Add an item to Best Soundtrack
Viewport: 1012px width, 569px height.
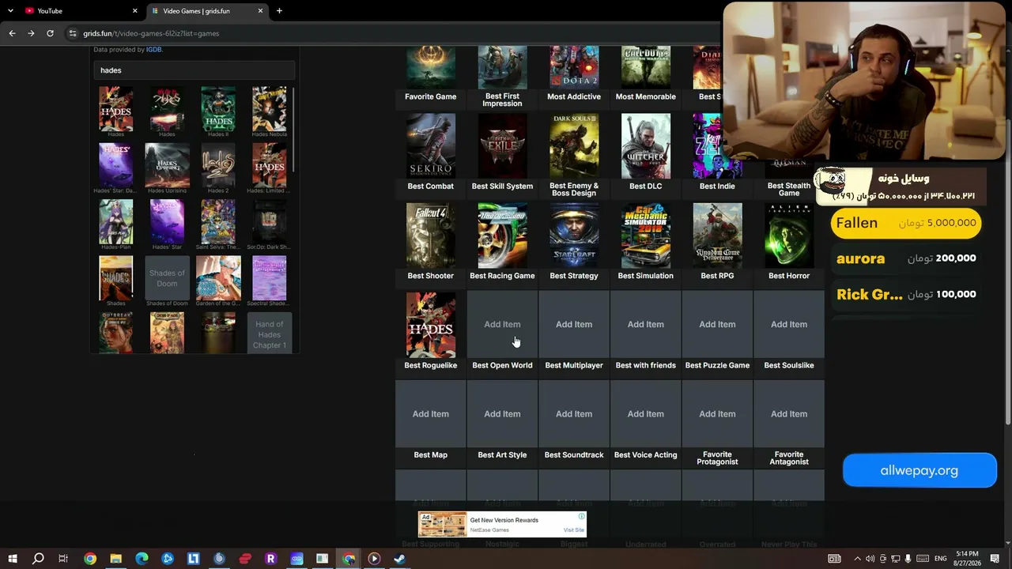pos(574,414)
